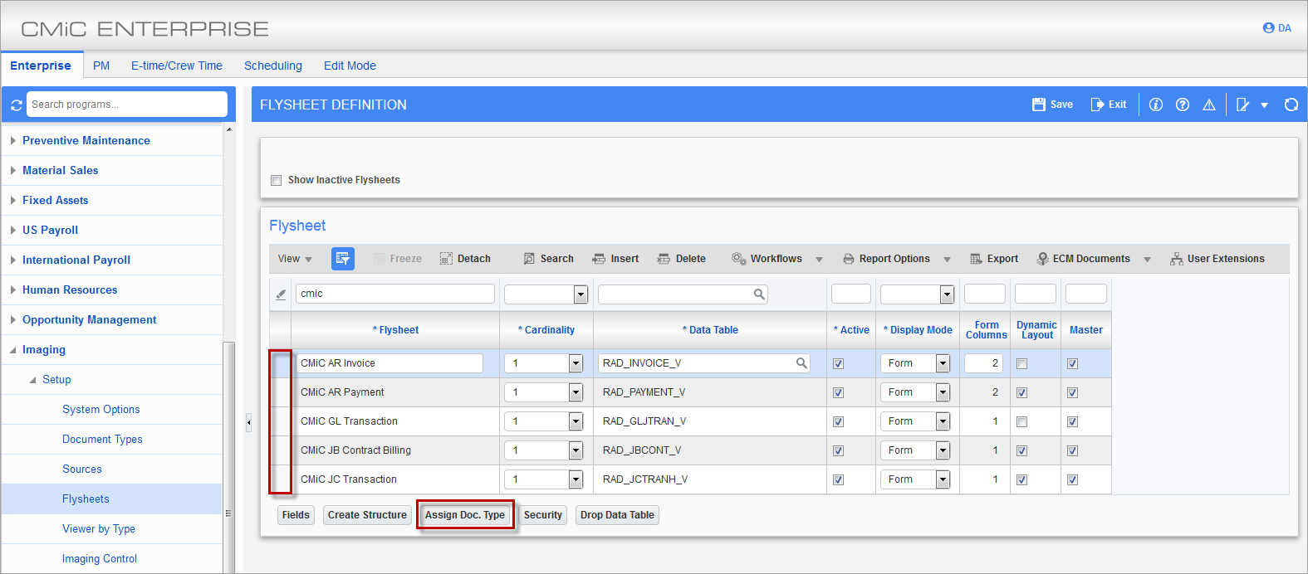Open the Edit Mode tab
1308x574 pixels.
point(350,66)
